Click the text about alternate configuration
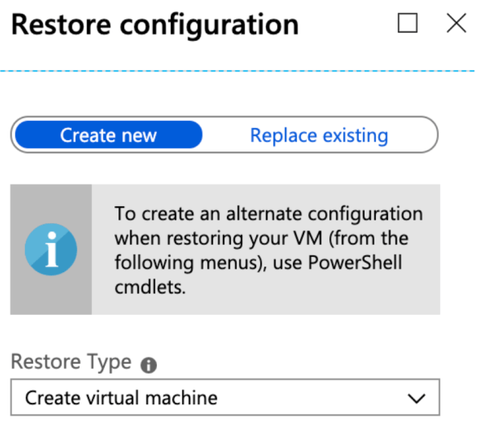This screenshot has width=479, height=426. 269,250
